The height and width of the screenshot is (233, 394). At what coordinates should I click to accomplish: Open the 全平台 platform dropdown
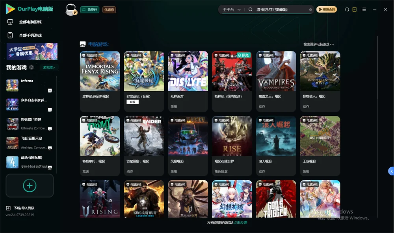[x=231, y=9]
